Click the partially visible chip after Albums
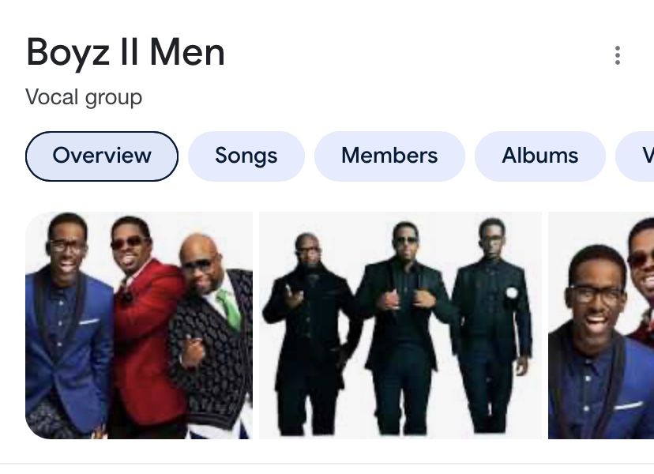This screenshot has height=474, width=654. [x=635, y=156]
